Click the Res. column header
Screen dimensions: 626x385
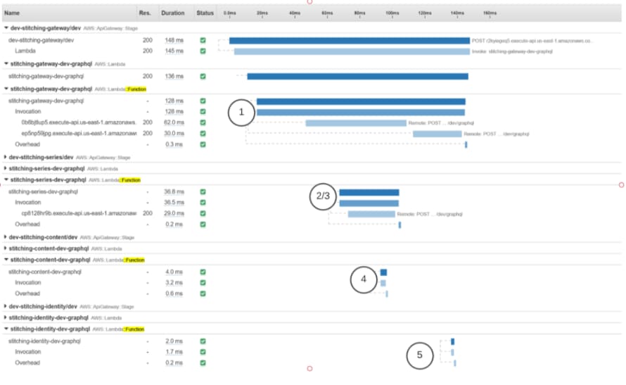pos(145,13)
